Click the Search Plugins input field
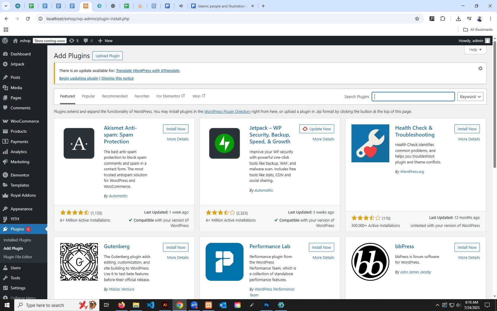The height and width of the screenshot is (311, 497). pos(413,97)
